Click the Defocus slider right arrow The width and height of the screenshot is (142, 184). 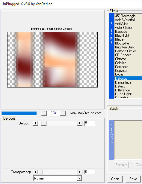click(x=80, y=123)
